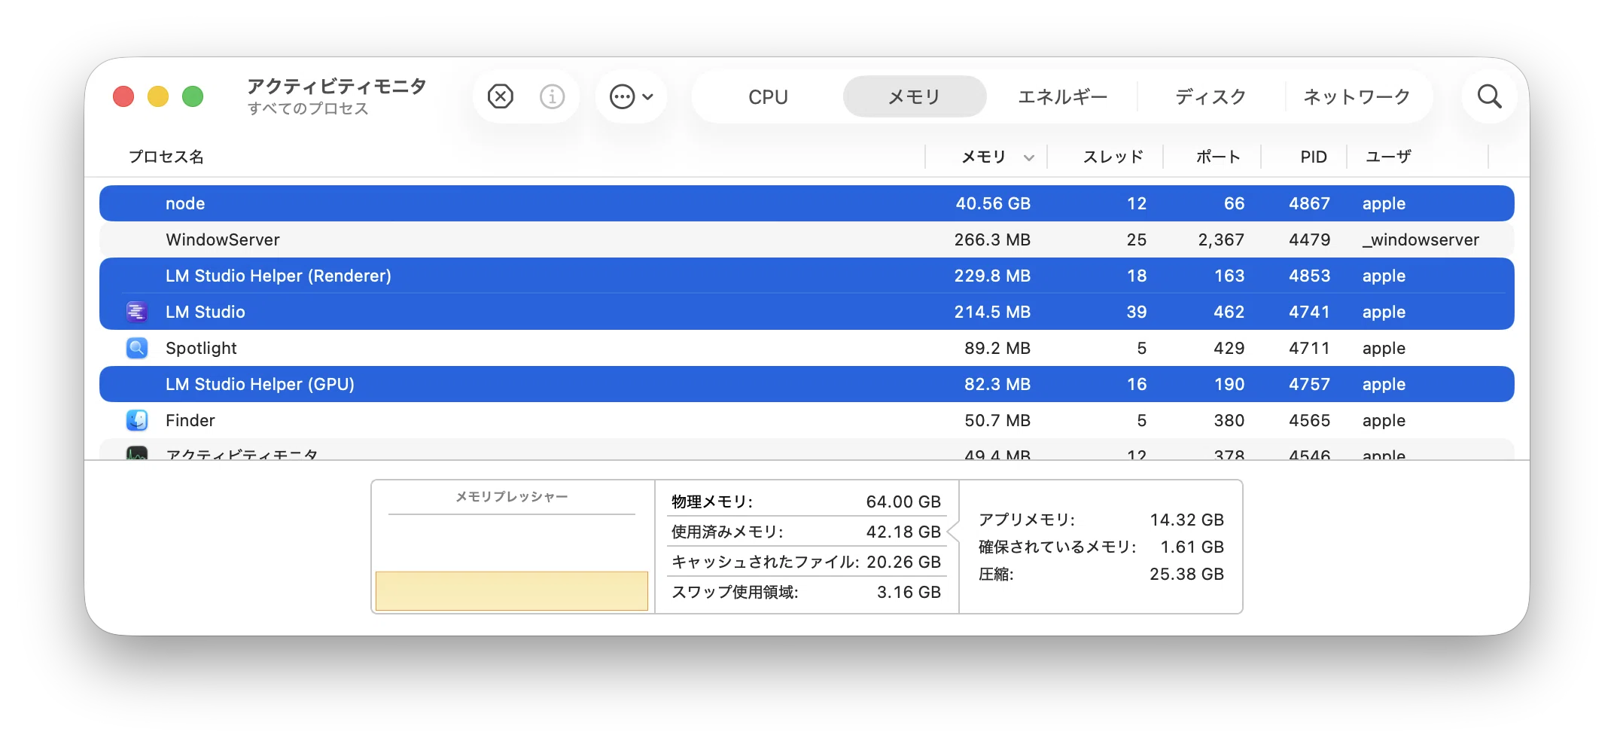Click the スワップ使用領域 3.16 GB value
Viewport: 1614px width, 747px height.
[909, 592]
